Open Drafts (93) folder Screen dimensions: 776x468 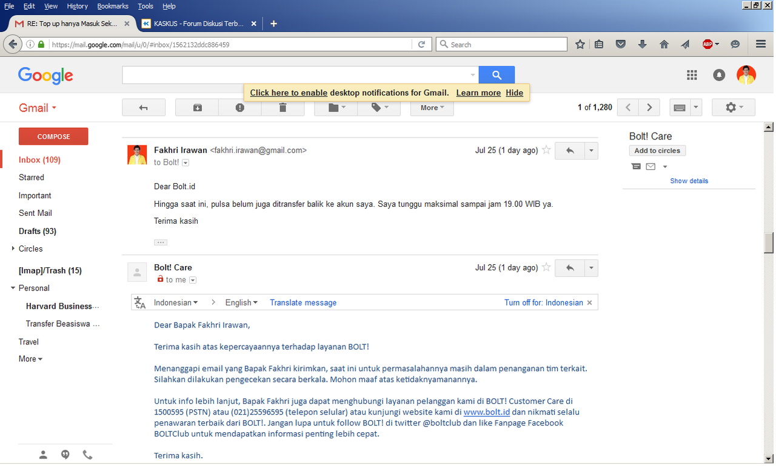[x=38, y=231]
